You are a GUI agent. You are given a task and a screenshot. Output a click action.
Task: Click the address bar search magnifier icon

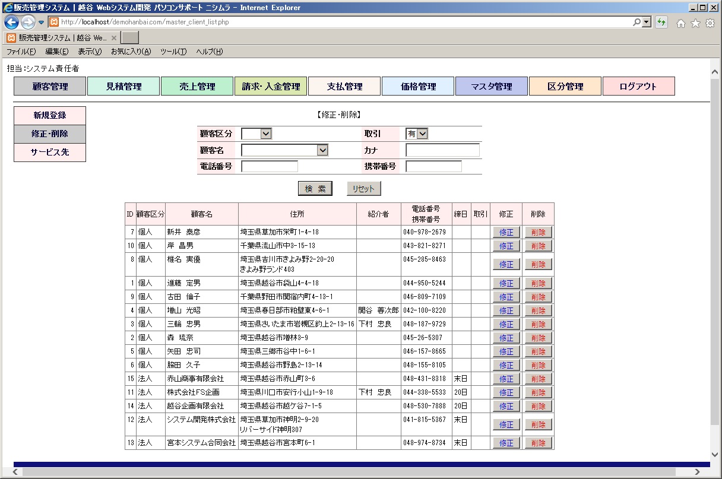click(x=638, y=23)
